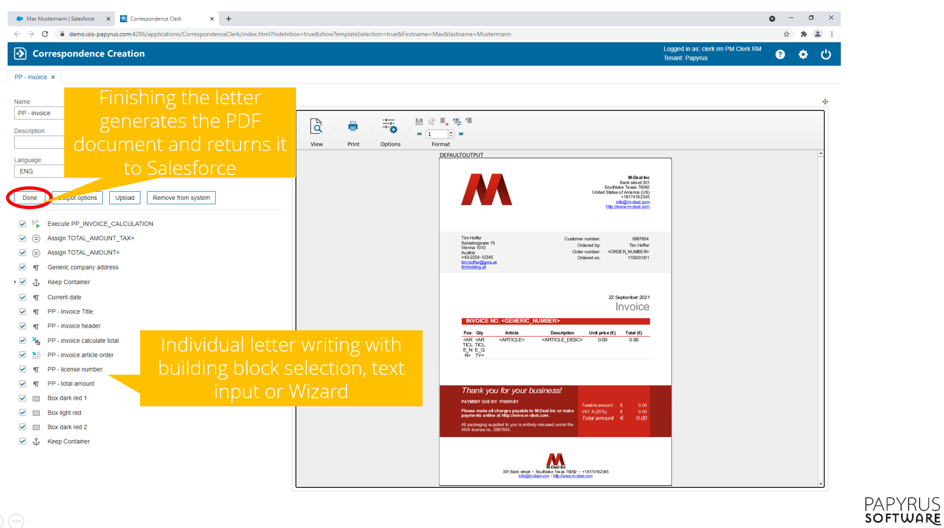Click the tim.hoffer@gmx.at email link

click(479, 262)
